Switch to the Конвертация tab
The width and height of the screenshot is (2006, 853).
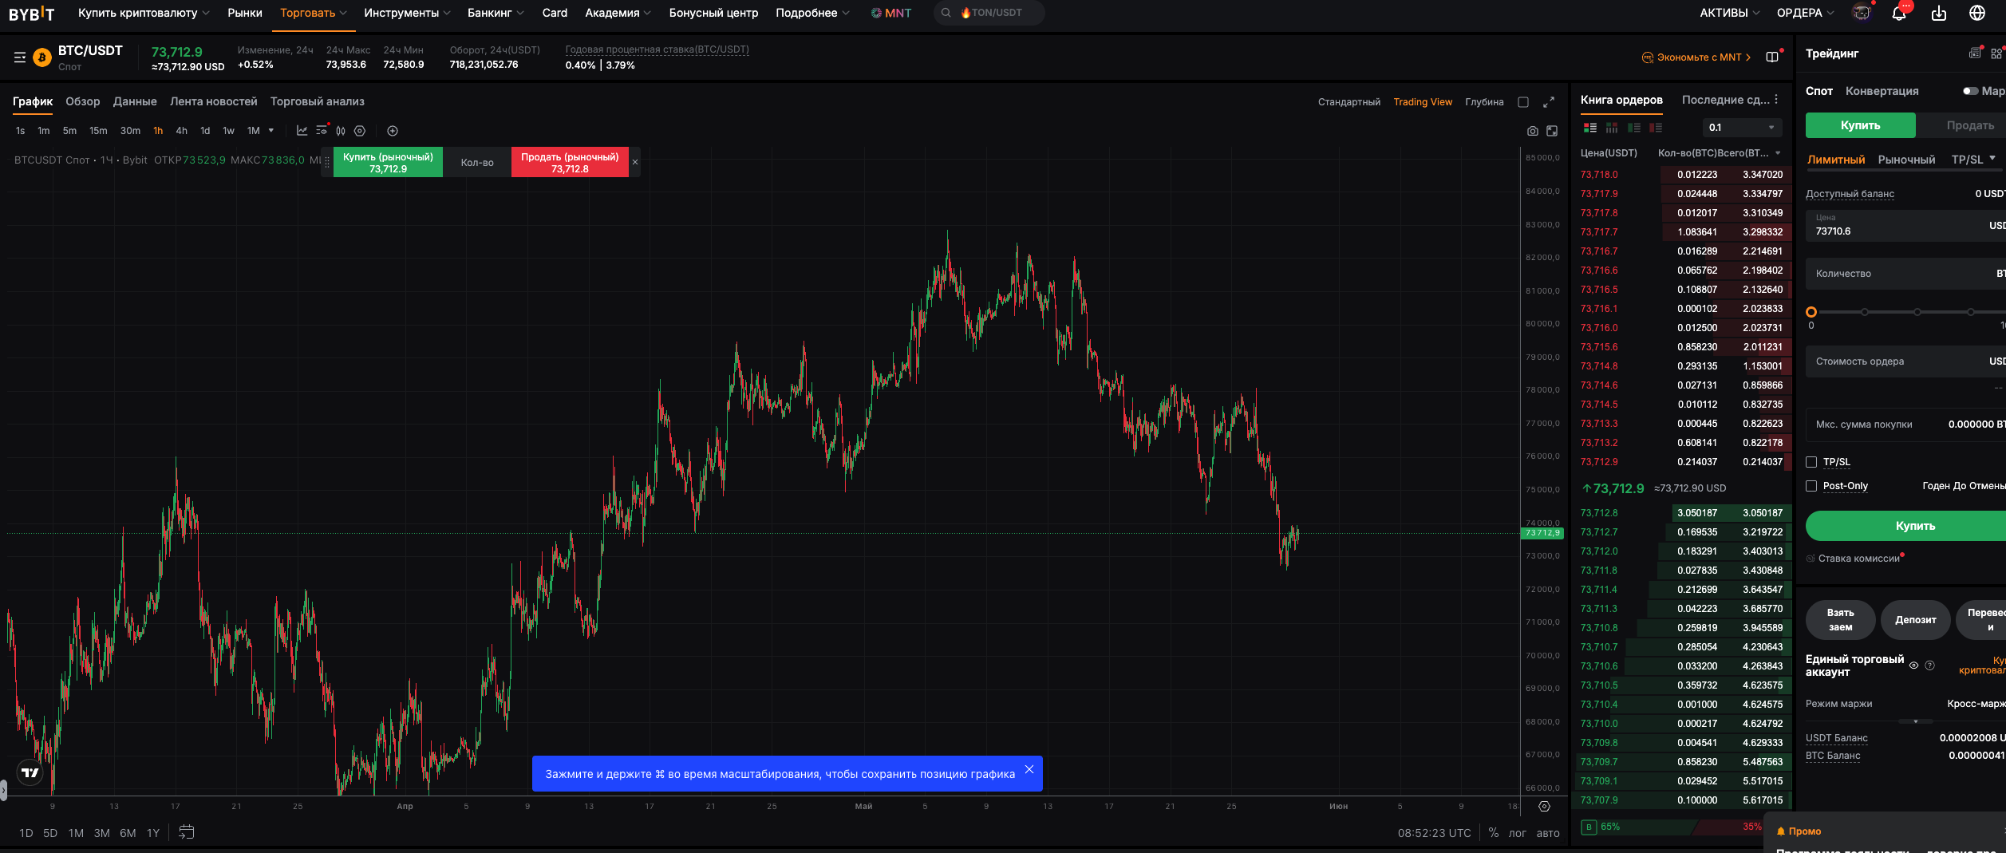pos(1882,91)
